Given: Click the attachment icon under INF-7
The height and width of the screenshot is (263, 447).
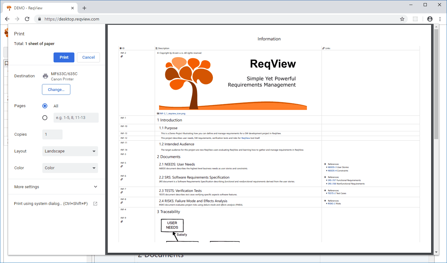Looking at the screenshot, I should click(122, 192).
